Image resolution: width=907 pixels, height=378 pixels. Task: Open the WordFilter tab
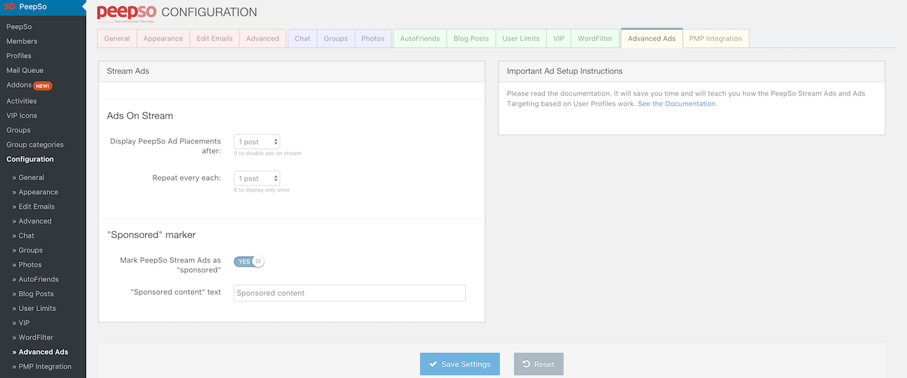pyautogui.click(x=595, y=38)
